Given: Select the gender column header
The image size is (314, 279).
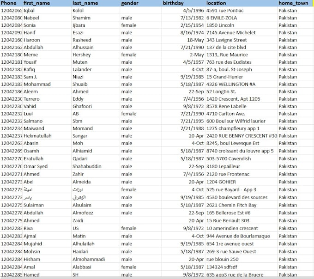Looking at the screenshot, I should 130,3.
